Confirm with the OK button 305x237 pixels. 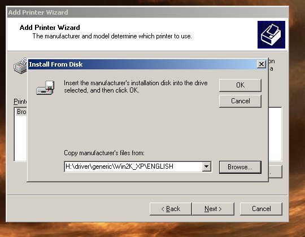coord(240,85)
